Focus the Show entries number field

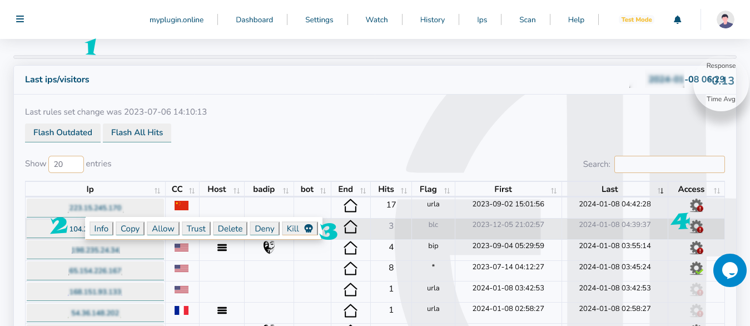(66, 164)
